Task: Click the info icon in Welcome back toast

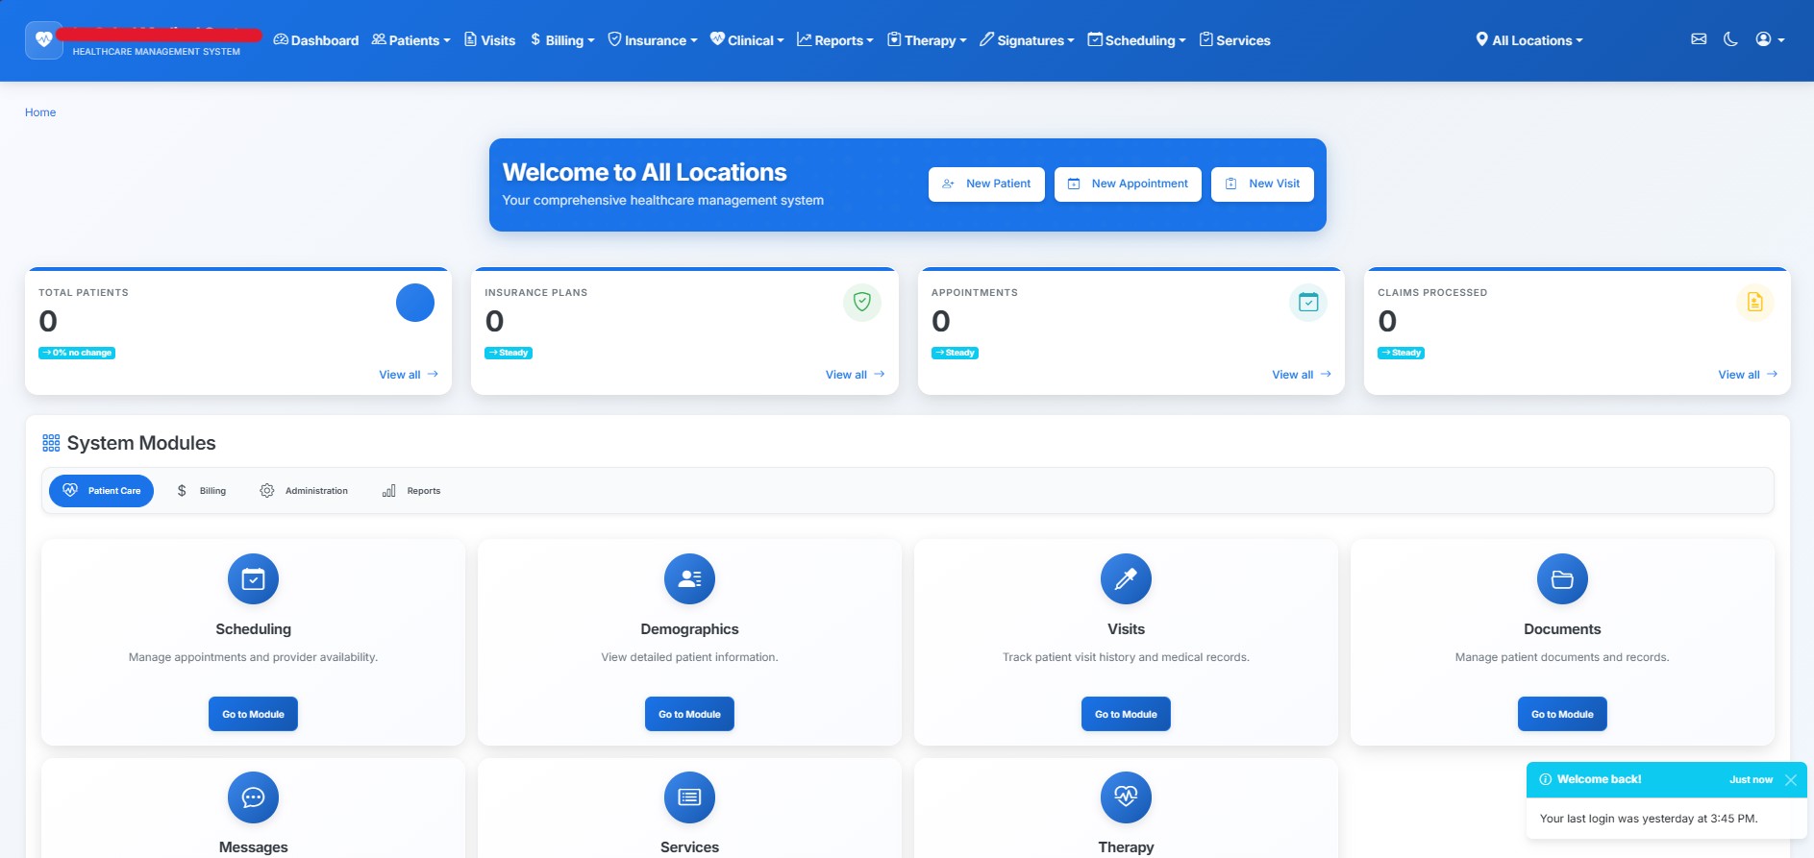Action: 1545,779
